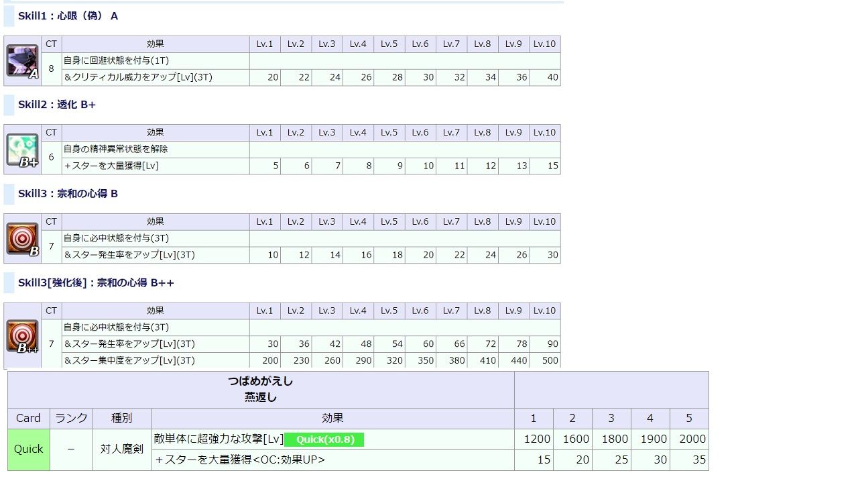Click Noble Phantasm damage value 2000
The image size is (858, 483).
tap(692, 439)
